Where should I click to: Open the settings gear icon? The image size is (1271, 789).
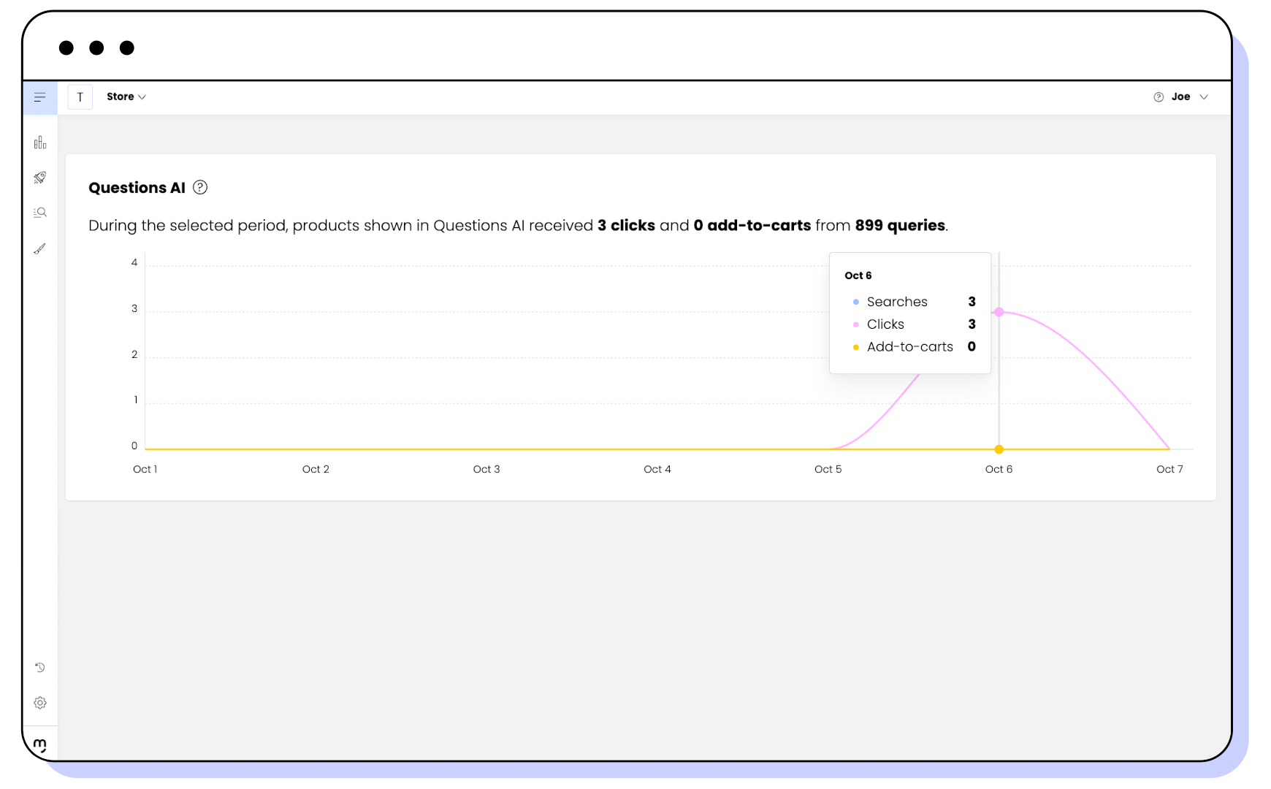tap(40, 703)
